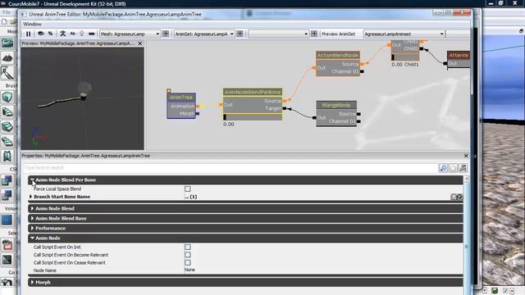Click array buttons on Branch Start Bone Name row
This screenshot has width=525, height=295.
point(457,197)
